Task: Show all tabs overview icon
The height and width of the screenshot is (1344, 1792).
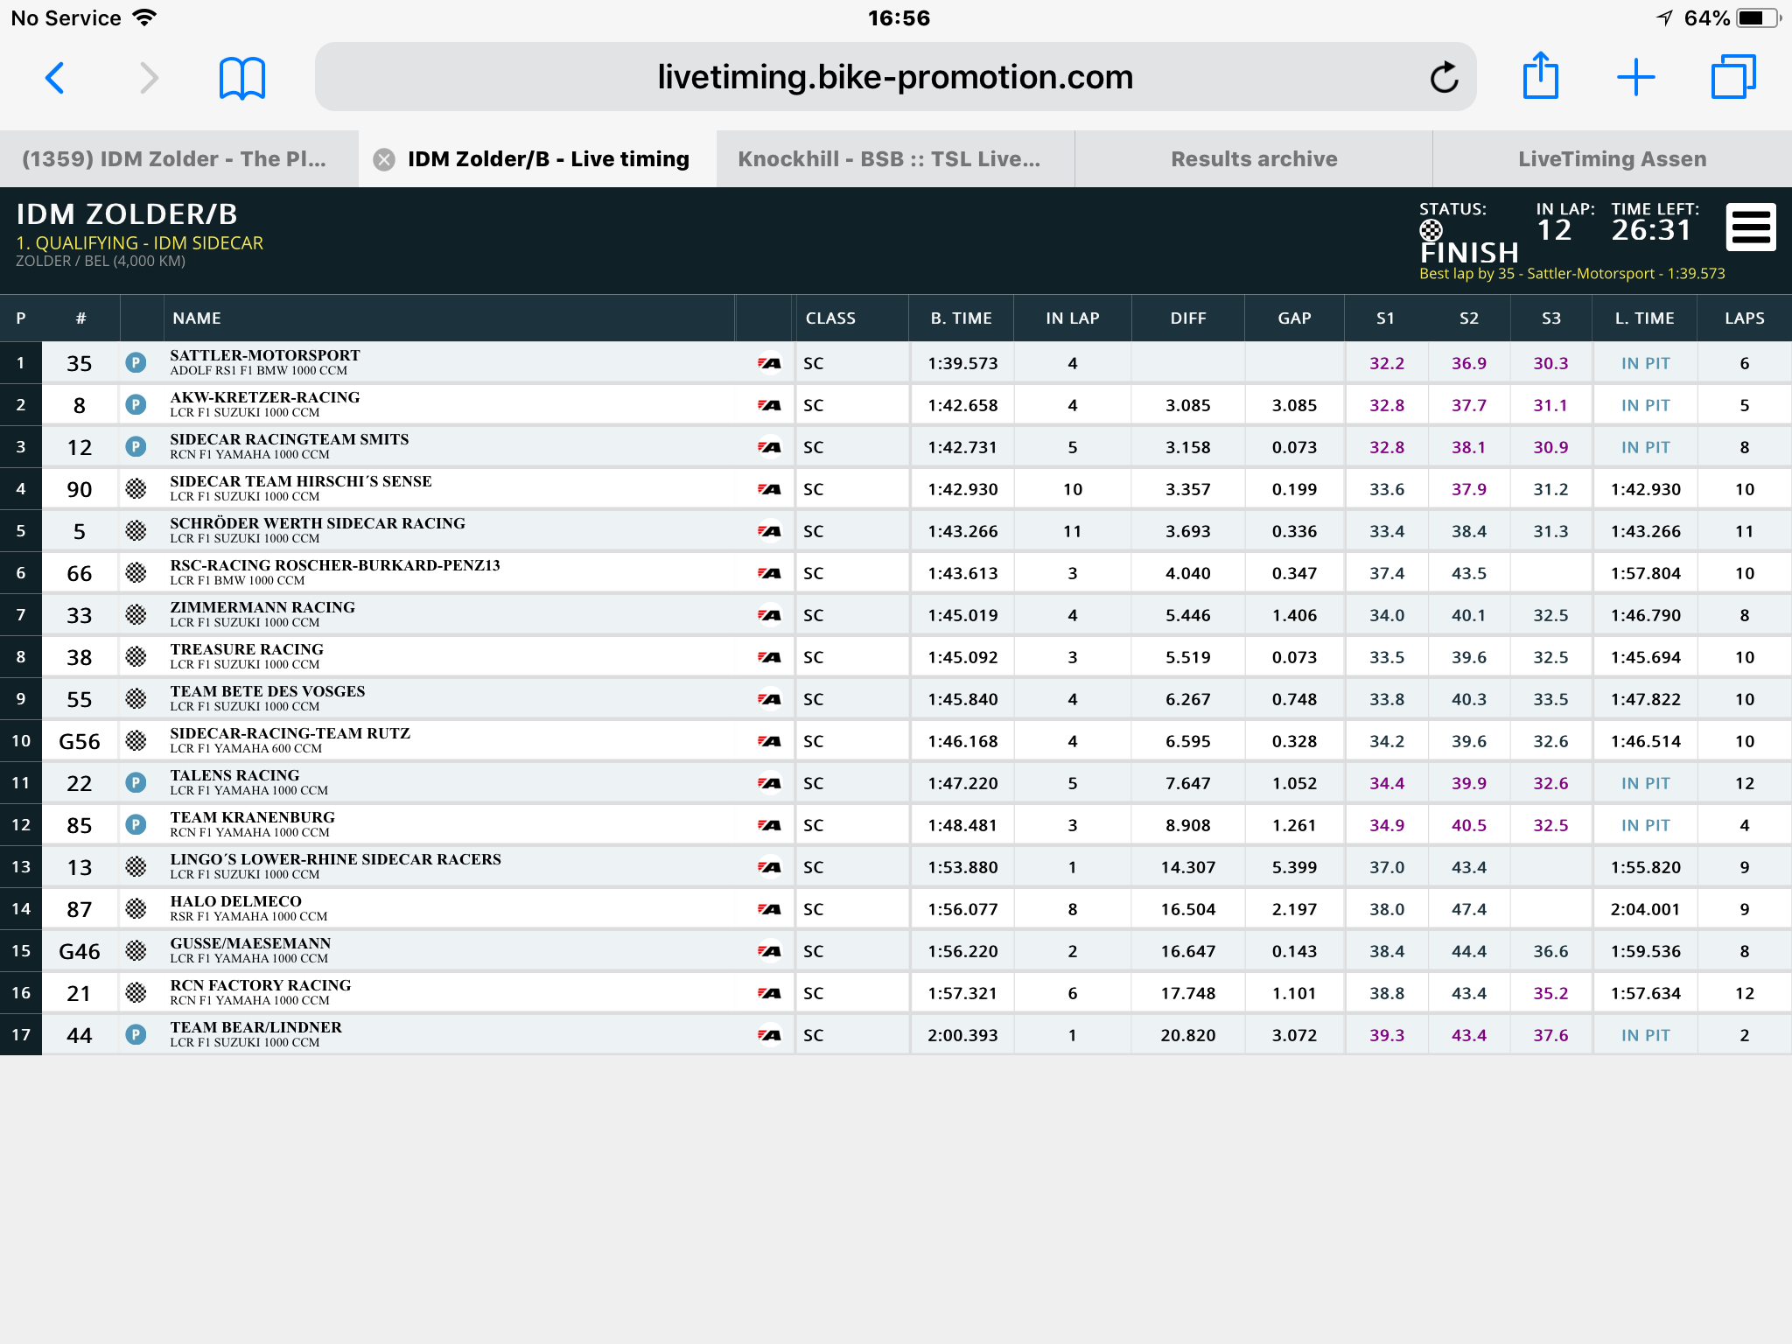Action: (x=1733, y=77)
